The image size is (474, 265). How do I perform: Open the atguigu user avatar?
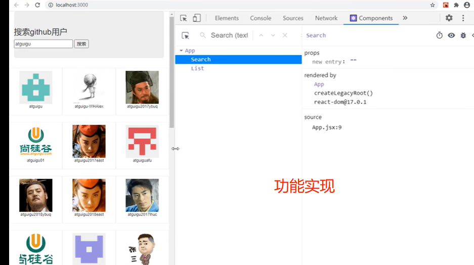pyautogui.click(x=36, y=87)
